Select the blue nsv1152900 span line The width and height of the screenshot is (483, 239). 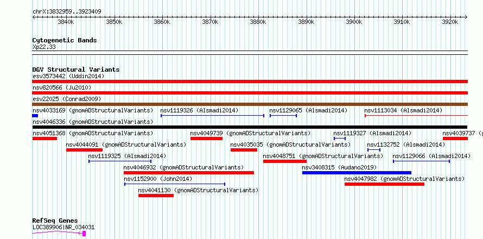[175, 184]
